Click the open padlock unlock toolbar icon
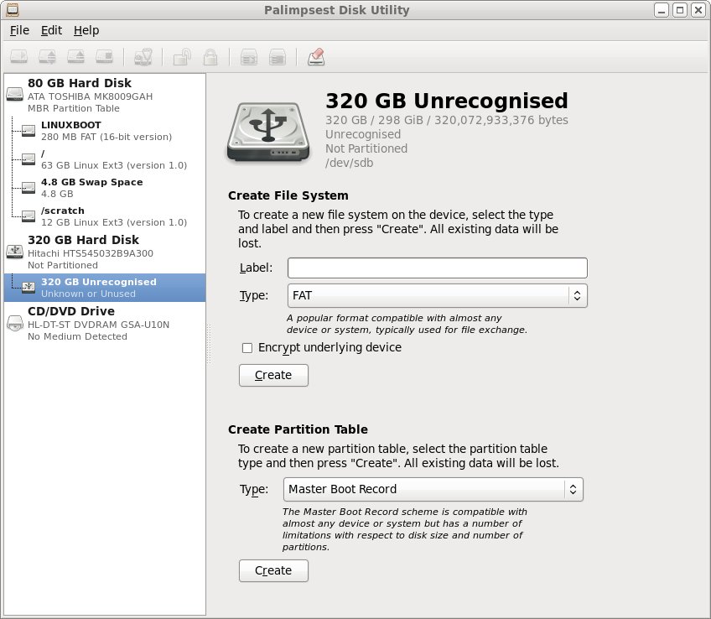This screenshot has height=619, width=711. pos(180,57)
